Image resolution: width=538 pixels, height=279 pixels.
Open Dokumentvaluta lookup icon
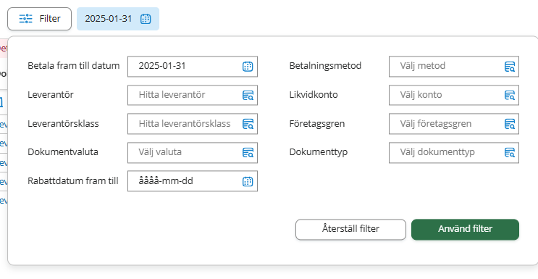(x=248, y=153)
